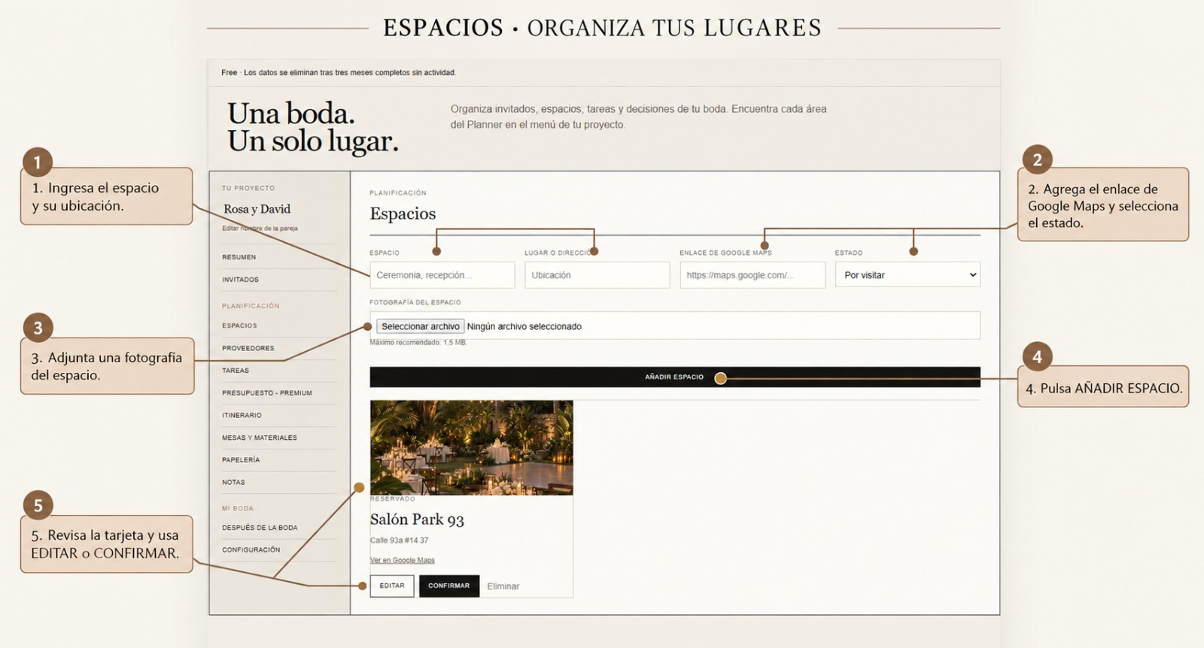1204x648 pixels.
Task: Click the 'Ningún archivo seleccionado' text
Action: 524,326
